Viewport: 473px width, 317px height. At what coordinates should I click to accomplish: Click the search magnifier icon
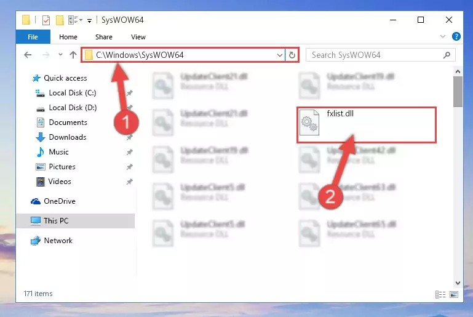point(447,55)
